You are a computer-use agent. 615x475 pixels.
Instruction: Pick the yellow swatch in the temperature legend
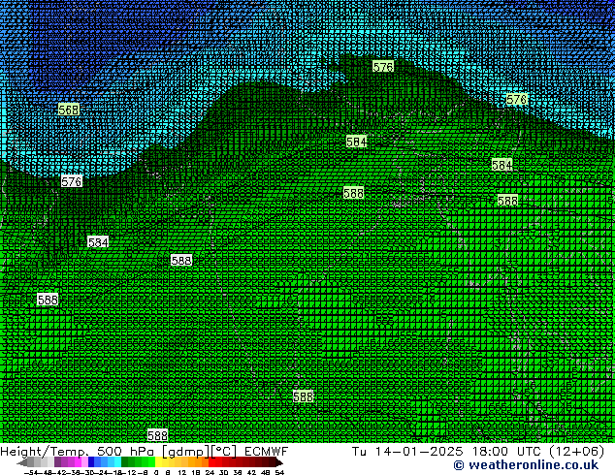[159, 462]
